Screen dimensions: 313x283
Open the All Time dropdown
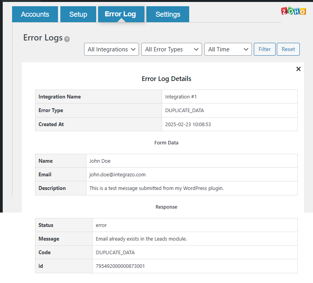pyautogui.click(x=228, y=49)
